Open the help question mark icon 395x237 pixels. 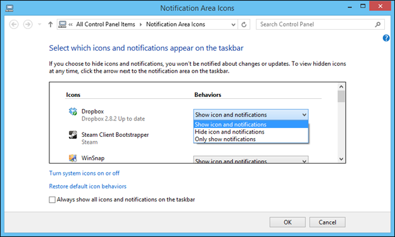coord(386,38)
